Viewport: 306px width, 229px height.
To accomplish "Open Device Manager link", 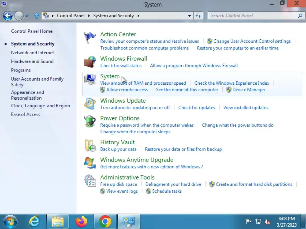I will coord(249,89).
